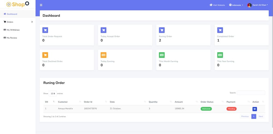
Task: Open My Withdraw in the sidebar
Action: 13,30
